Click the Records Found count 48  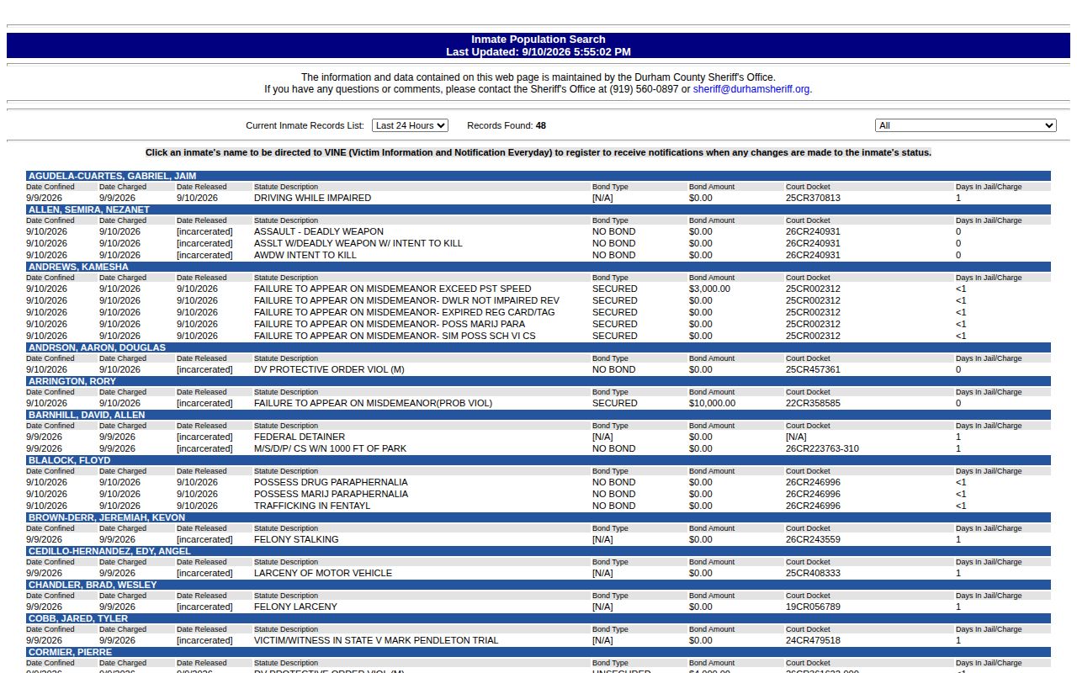[x=541, y=125]
